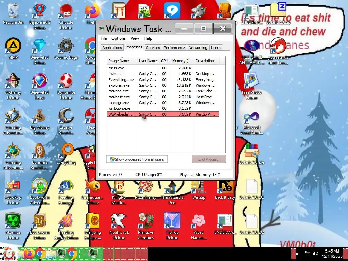Switch to the Services tab

153,48
